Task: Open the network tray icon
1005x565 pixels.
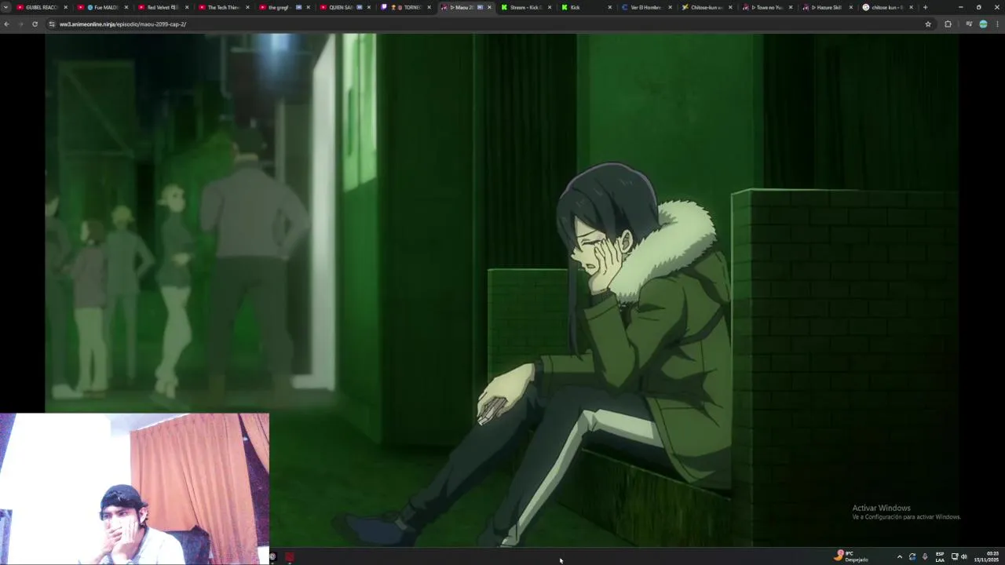Action: pyautogui.click(x=955, y=557)
